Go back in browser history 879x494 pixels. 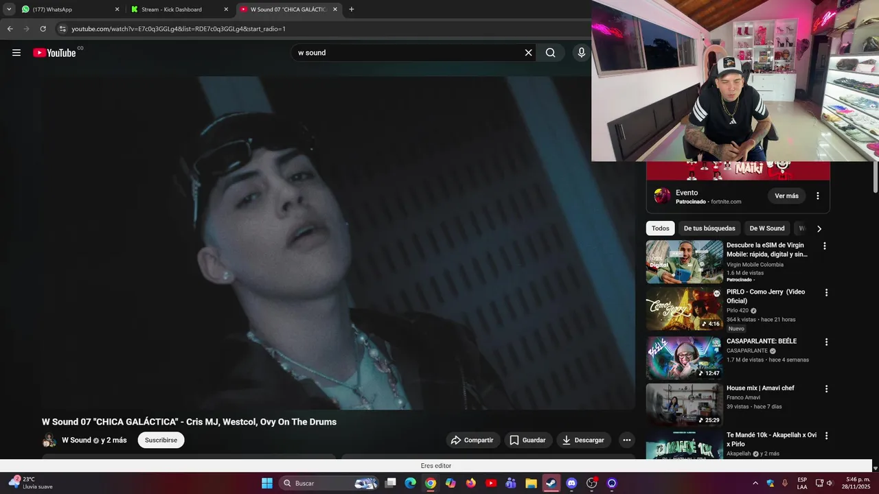pos(10,29)
